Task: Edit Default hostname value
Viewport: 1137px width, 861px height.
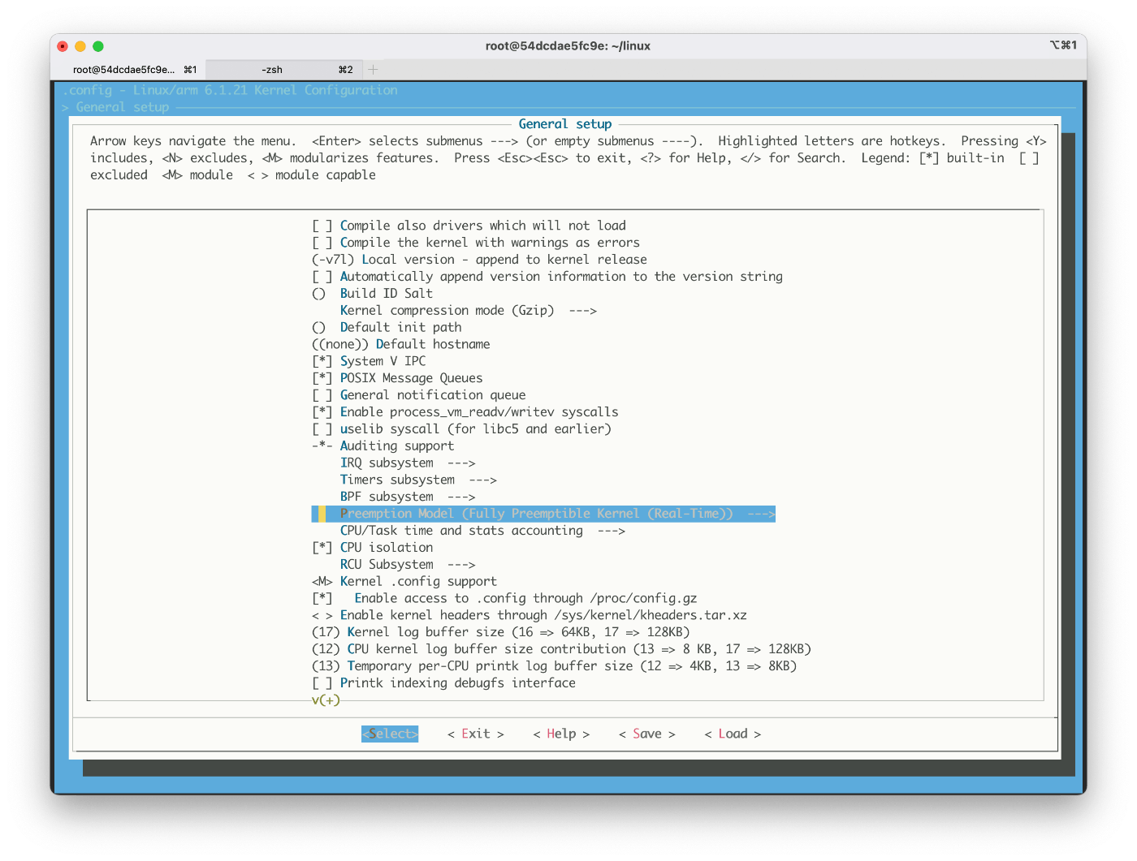Action: (x=401, y=345)
